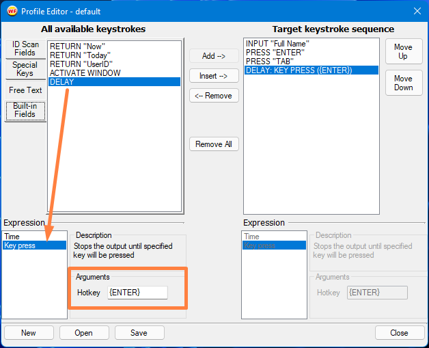Open the Free Text tab

coord(25,90)
